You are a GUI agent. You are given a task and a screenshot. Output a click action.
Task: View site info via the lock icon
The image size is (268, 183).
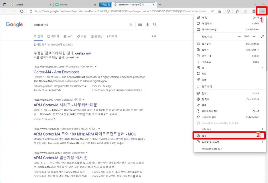31,11
